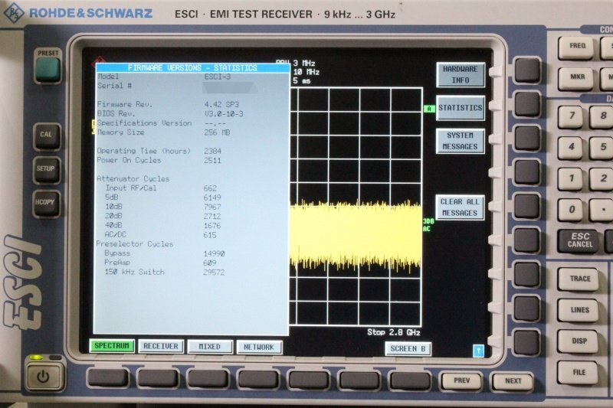613x408 pixels.
Task: Push the SETUP hardware key
Action: [46, 170]
